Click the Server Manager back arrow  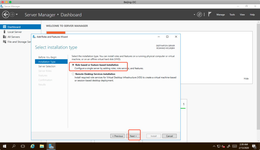(x=6, y=14)
